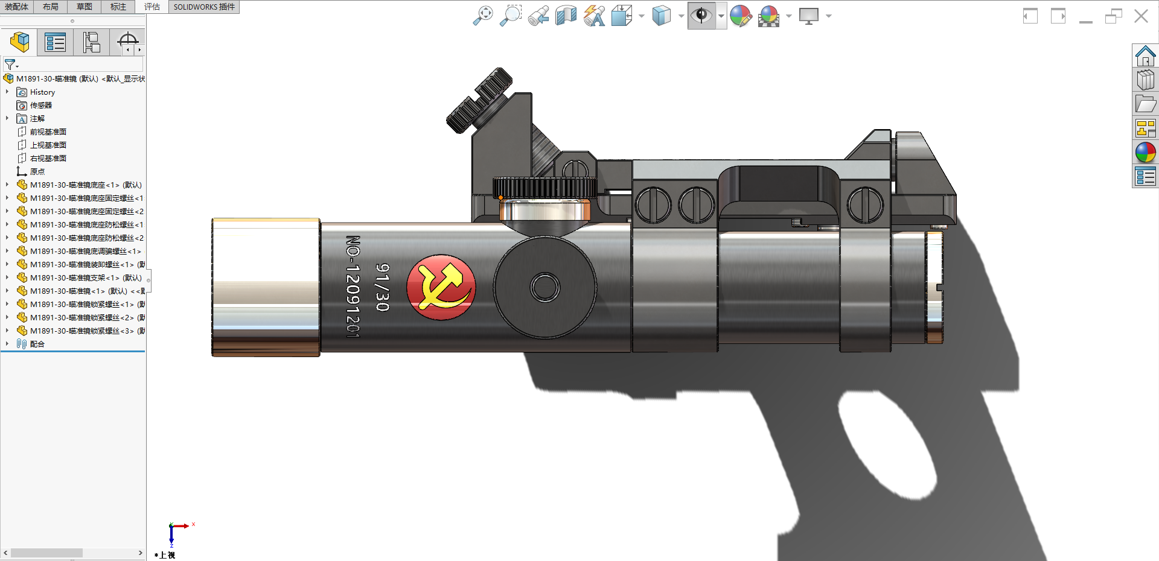
Task: Select the 瞄准镜底调骗螺丝<1> component
Action: tap(79, 252)
